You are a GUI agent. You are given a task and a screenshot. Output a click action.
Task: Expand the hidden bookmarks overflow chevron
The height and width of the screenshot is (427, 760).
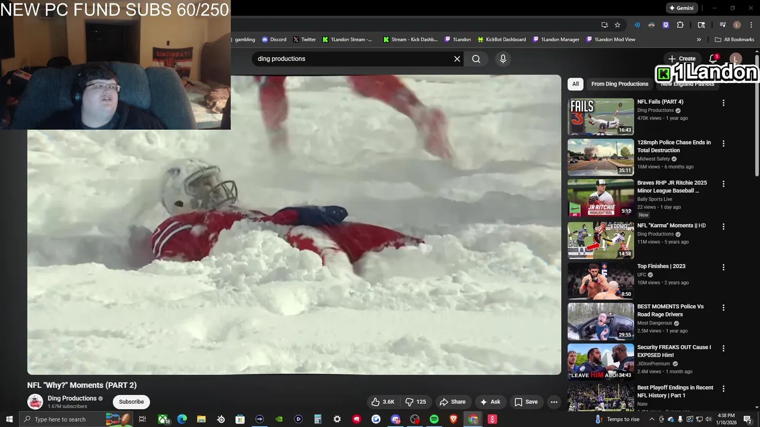pyautogui.click(x=699, y=40)
